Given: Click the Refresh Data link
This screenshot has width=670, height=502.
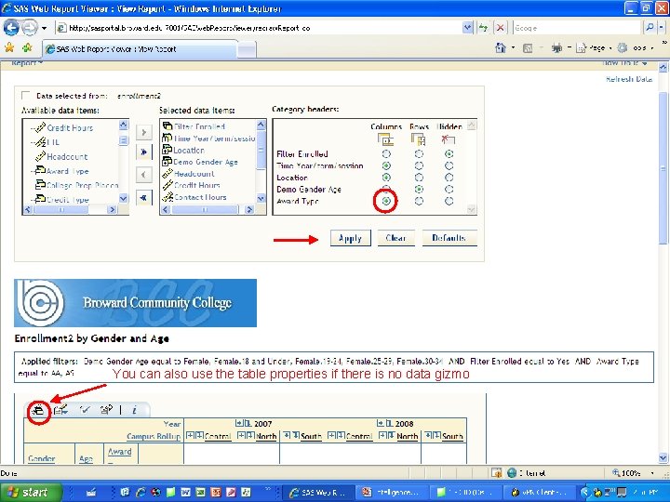Looking at the screenshot, I should (628, 79).
